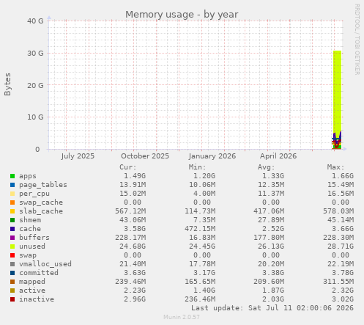The width and height of the screenshot is (364, 325).
Task: Click the 'cache' legend label
Action: (30, 229)
